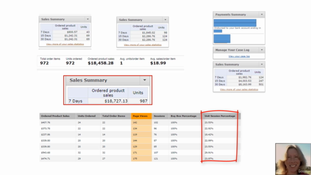311x175 pixels.
Task: Expand the Manage Your Case Log dropdown arrow
Action: [262, 50]
